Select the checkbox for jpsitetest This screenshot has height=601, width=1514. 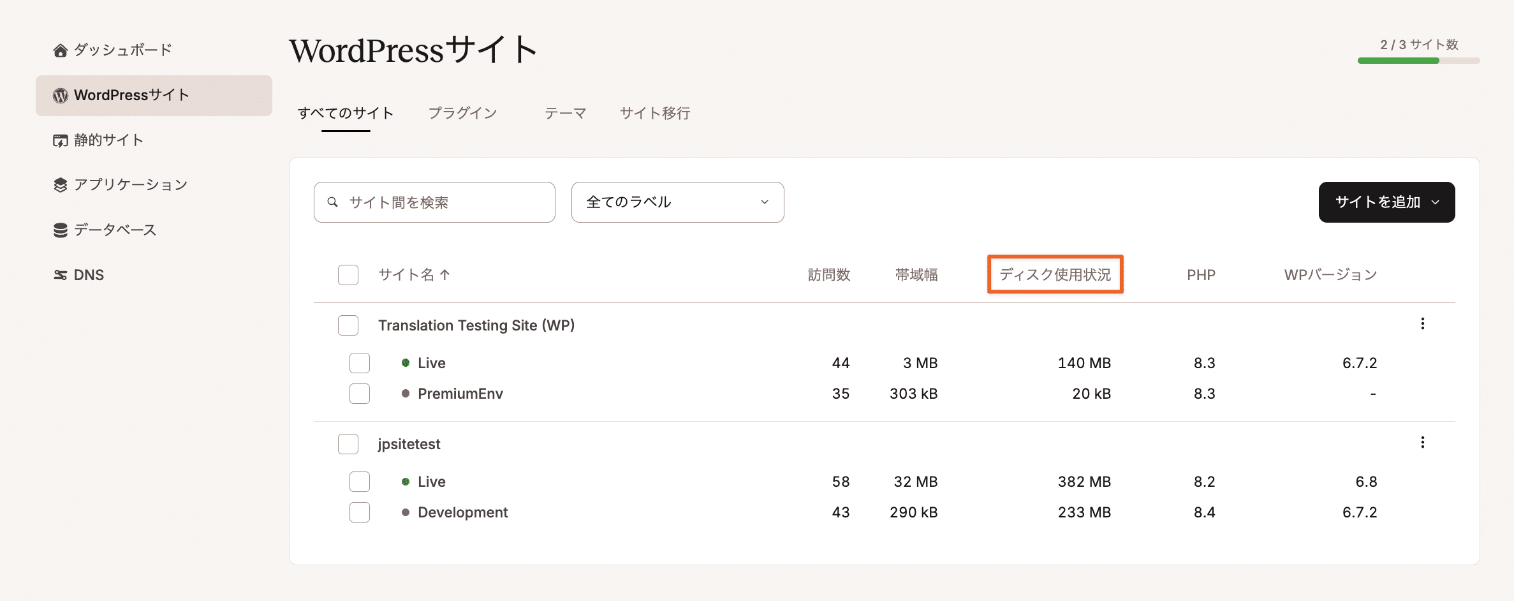pos(348,443)
